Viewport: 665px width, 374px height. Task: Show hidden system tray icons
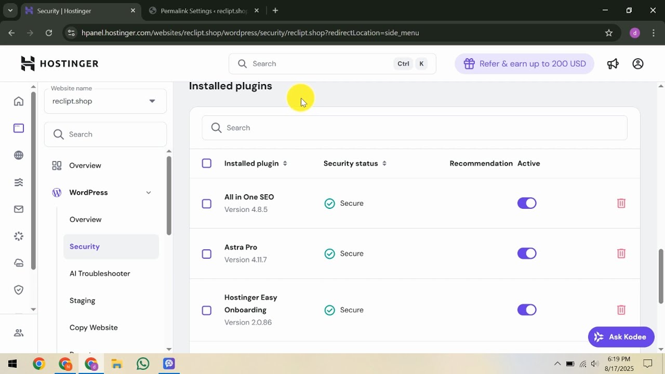pos(557,364)
